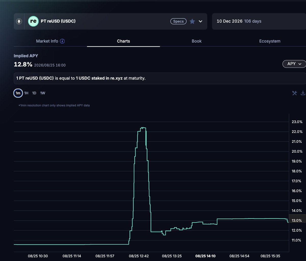Favorite the market with the star icon
Viewport: 306px width, 261px height.
pos(192,21)
